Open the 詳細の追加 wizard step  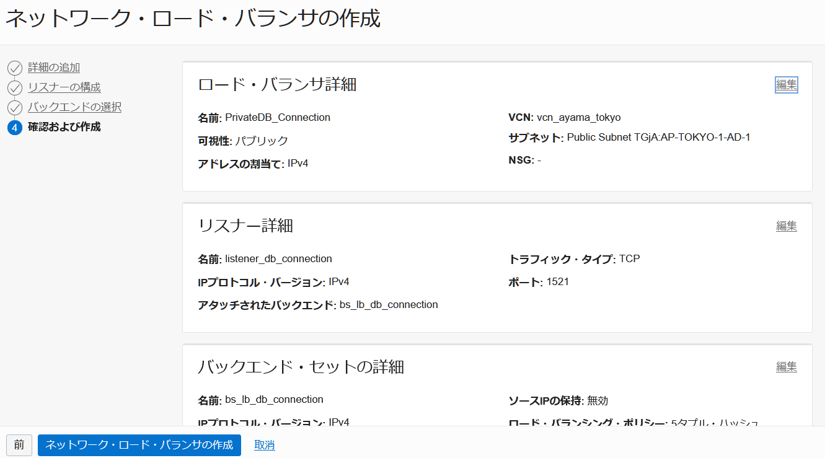point(54,68)
